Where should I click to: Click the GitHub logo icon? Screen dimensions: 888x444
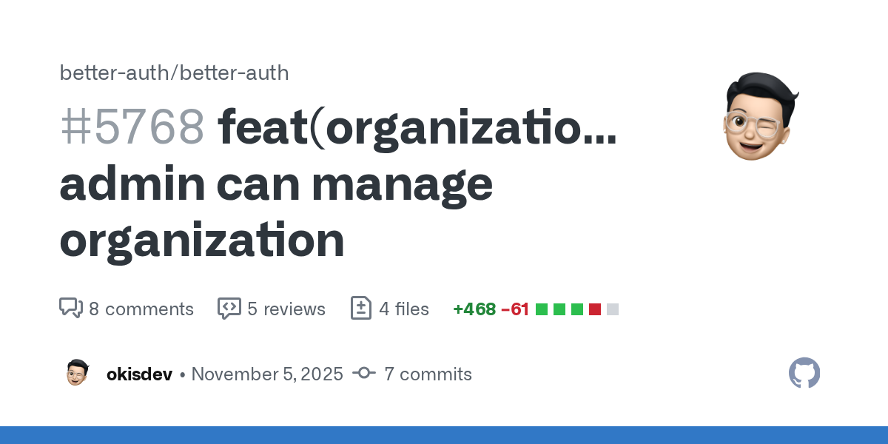coord(804,373)
